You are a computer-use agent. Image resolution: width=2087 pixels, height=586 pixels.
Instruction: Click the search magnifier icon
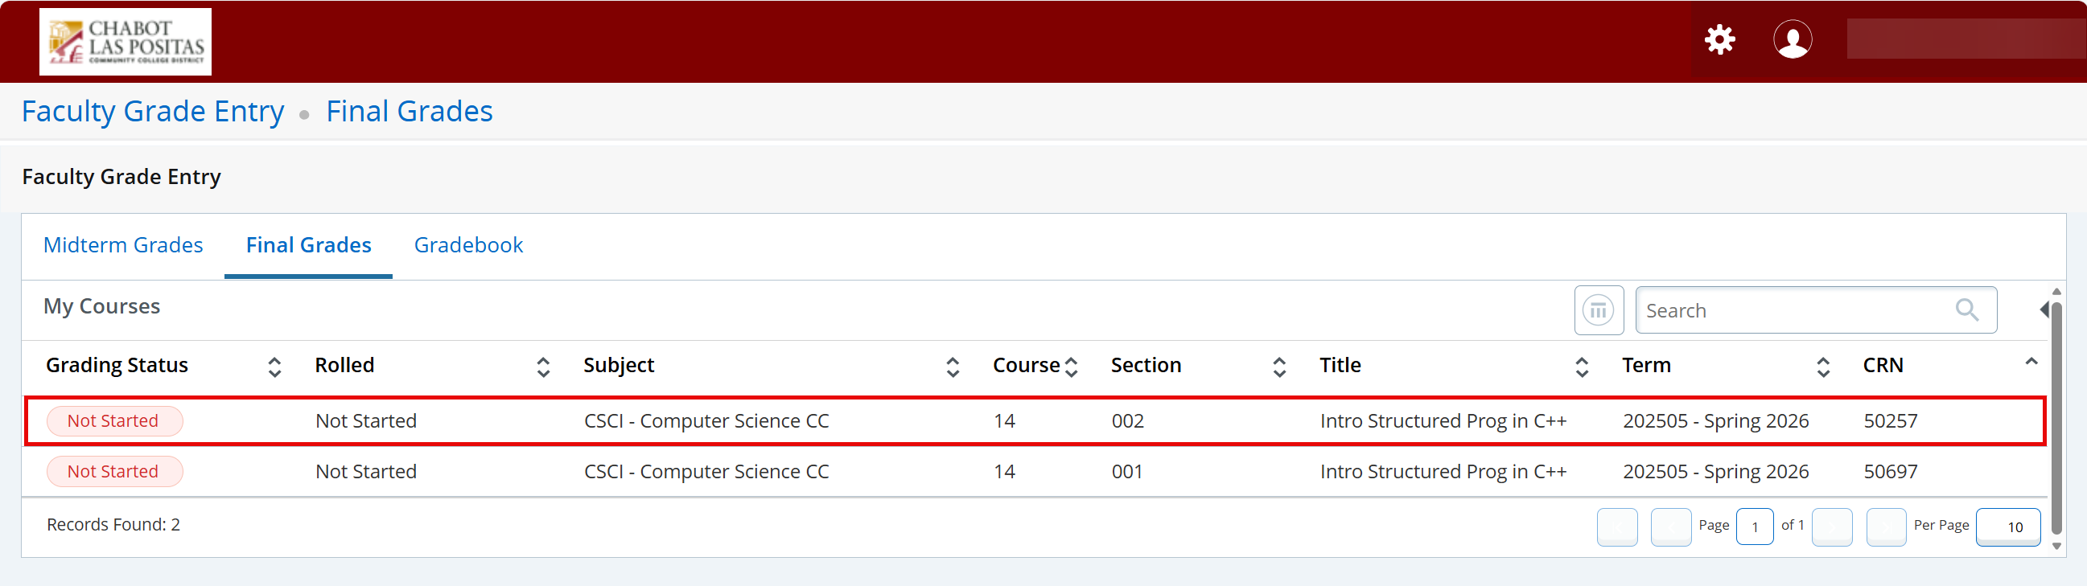click(1967, 310)
